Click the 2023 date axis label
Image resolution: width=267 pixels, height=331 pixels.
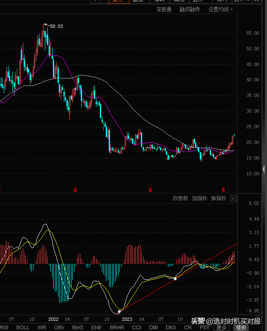coord(127,319)
